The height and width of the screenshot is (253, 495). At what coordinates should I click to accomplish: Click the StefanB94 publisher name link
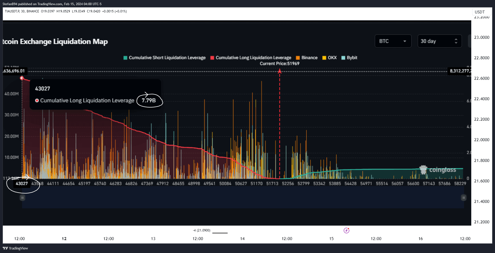[x=9, y=4]
